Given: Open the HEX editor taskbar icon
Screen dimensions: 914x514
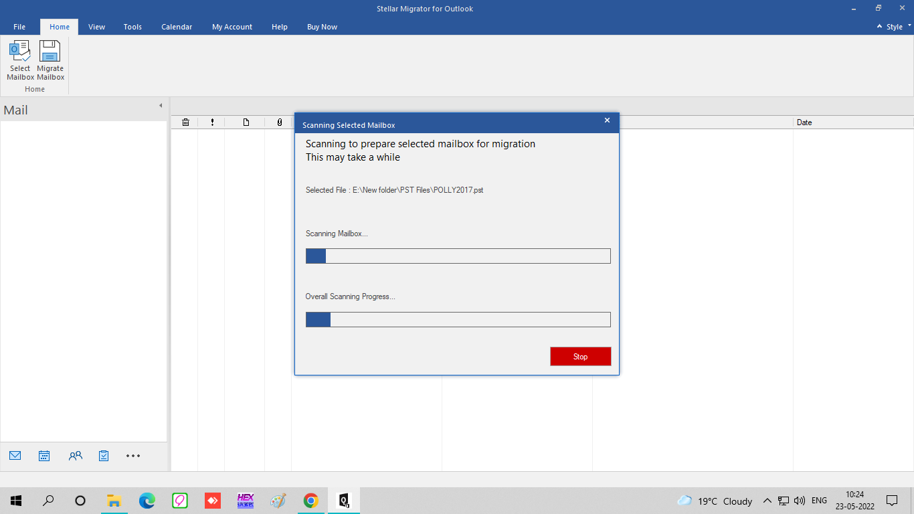Looking at the screenshot, I should (245, 501).
